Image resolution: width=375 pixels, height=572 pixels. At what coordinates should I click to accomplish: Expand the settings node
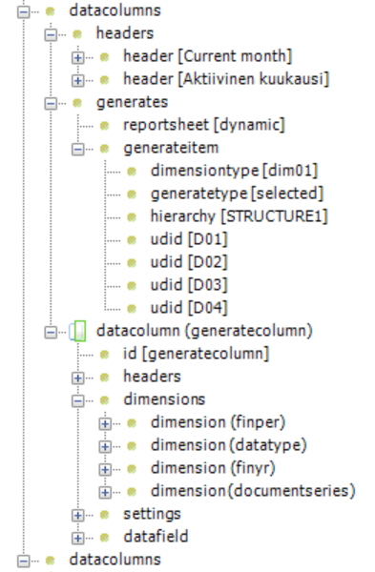[x=78, y=516]
